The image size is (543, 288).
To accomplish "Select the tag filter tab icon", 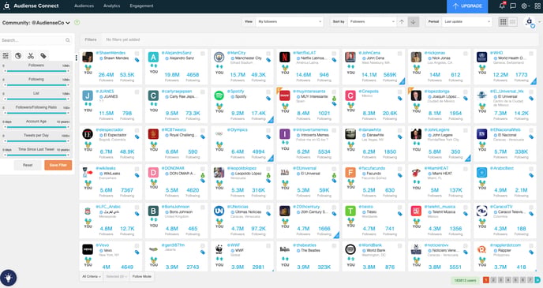I will (43, 55).
